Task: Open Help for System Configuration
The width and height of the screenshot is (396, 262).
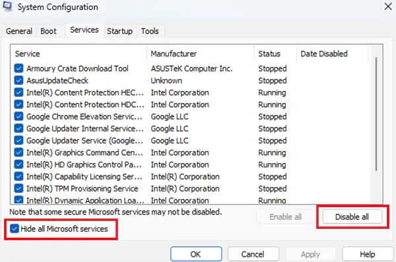Action: click(x=368, y=254)
